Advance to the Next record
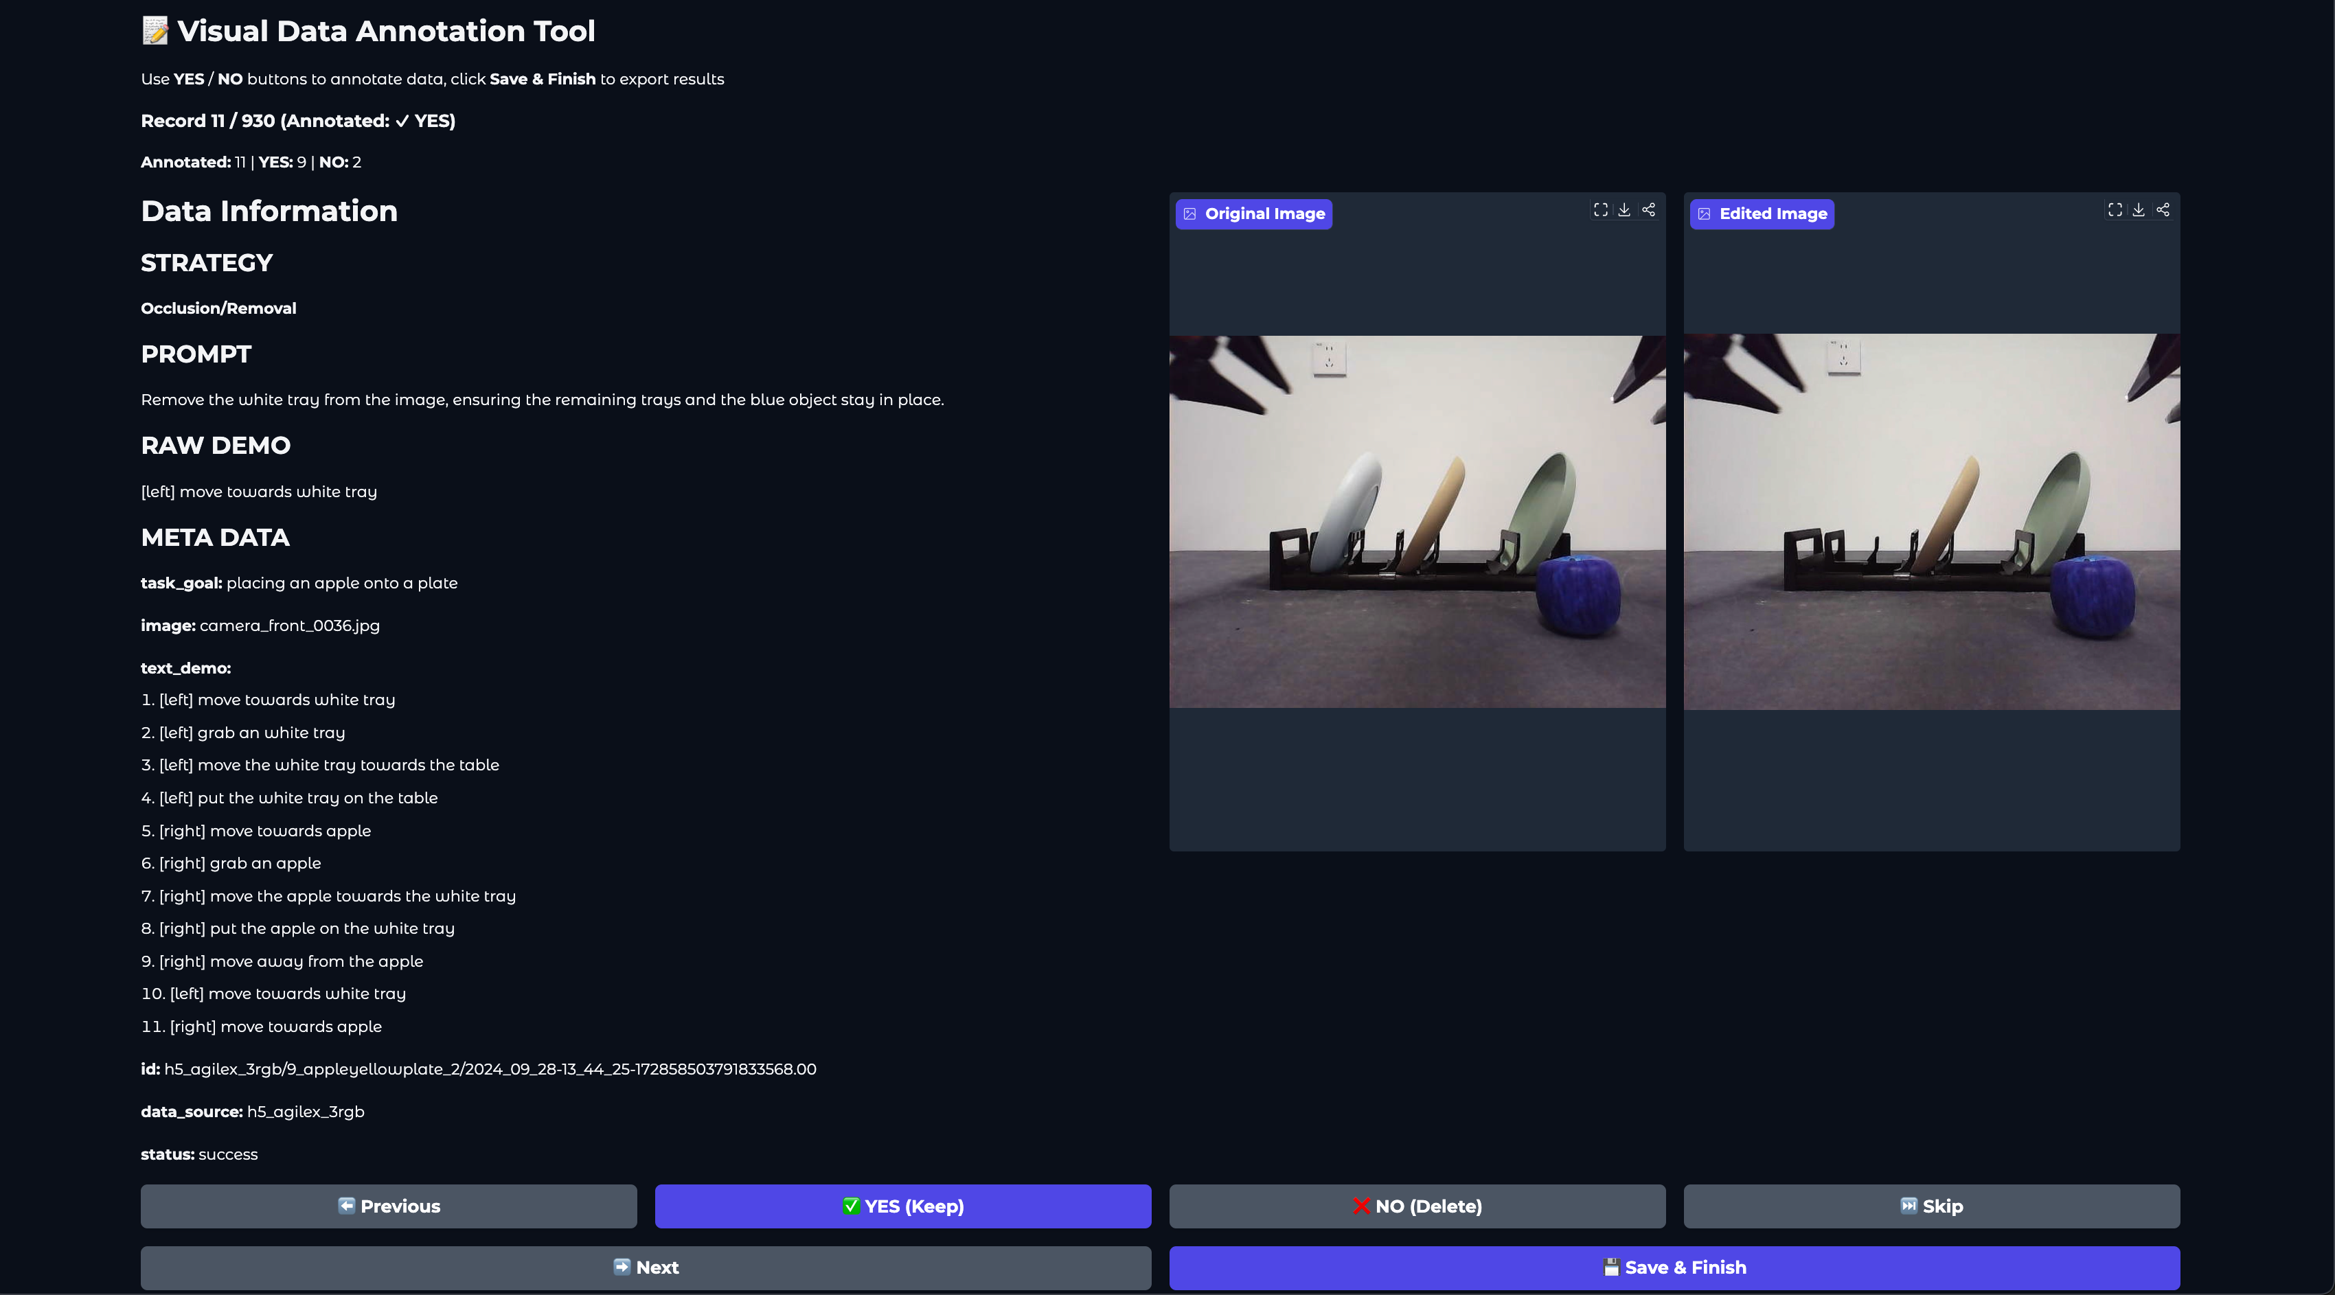The image size is (2335, 1295). click(x=646, y=1268)
